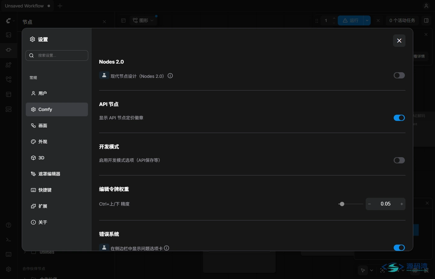Click the info icon beside 现代节点设计
The width and height of the screenshot is (435, 279).
click(170, 76)
